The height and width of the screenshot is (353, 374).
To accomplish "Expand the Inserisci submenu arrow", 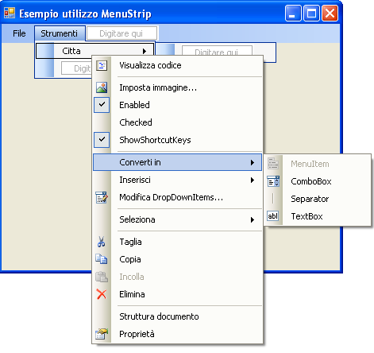I will coord(253,180).
